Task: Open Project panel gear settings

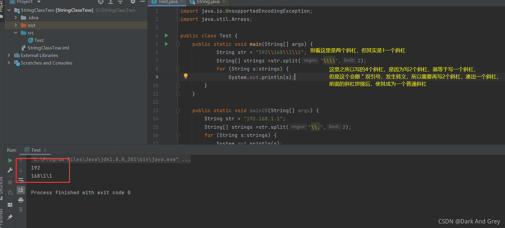Action: [133, 2]
